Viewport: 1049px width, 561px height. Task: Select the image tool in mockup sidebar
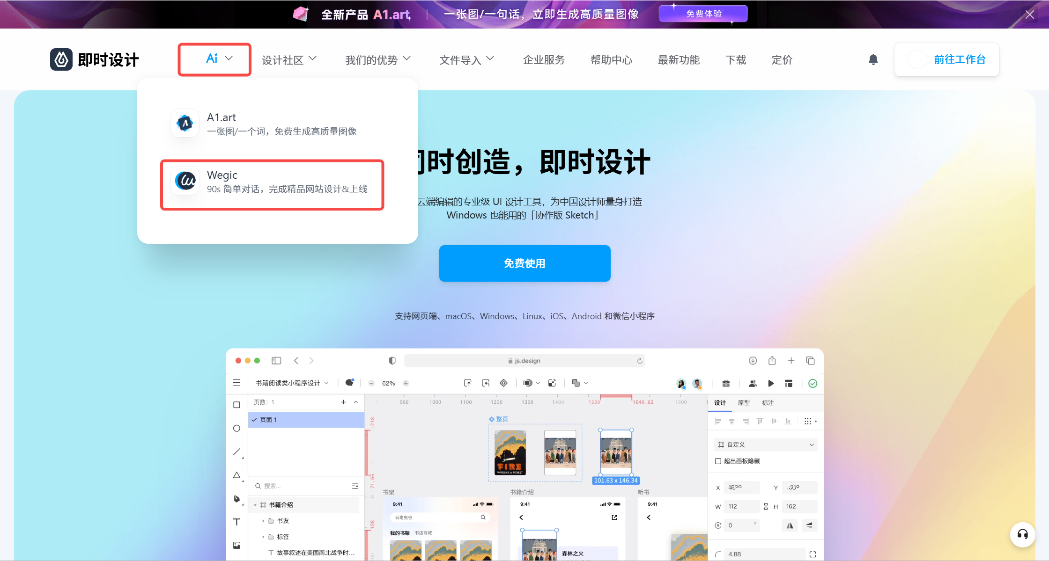[x=237, y=545]
